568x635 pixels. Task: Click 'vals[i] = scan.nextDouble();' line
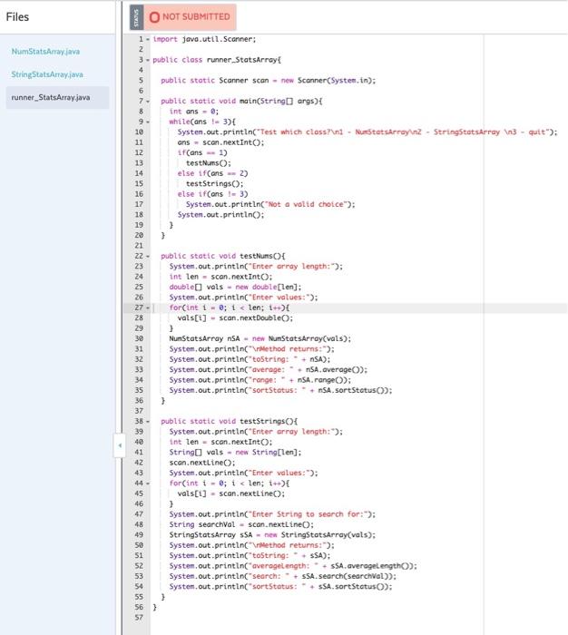[x=235, y=317]
